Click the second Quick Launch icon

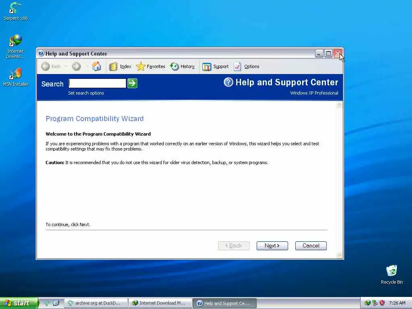coord(56,303)
